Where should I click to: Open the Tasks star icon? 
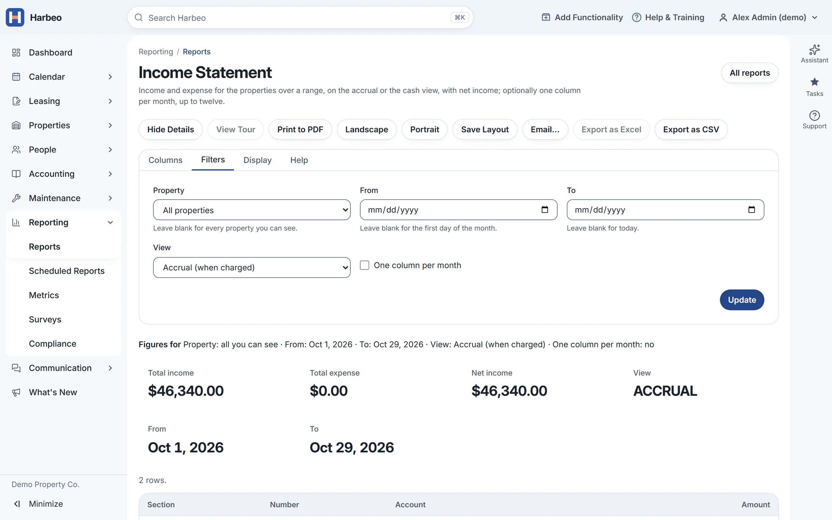pyautogui.click(x=814, y=82)
